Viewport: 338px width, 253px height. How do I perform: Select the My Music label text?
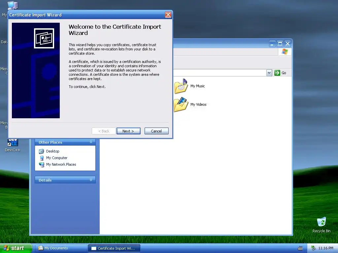tap(198, 86)
